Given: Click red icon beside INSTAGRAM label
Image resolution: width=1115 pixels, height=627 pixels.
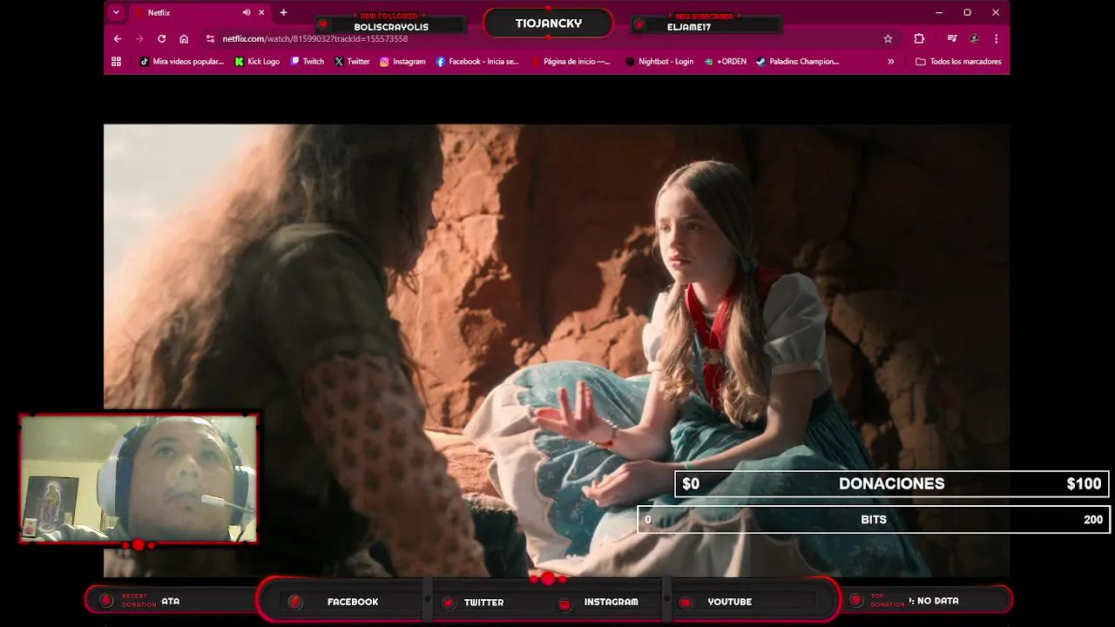Looking at the screenshot, I should 564,604.
